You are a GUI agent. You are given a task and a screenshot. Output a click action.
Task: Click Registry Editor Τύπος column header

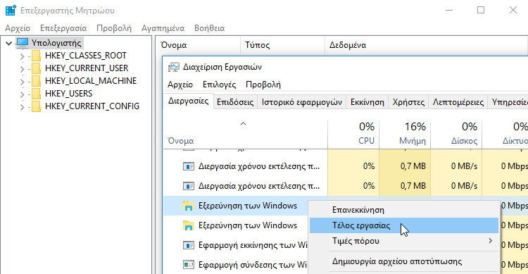click(x=282, y=45)
